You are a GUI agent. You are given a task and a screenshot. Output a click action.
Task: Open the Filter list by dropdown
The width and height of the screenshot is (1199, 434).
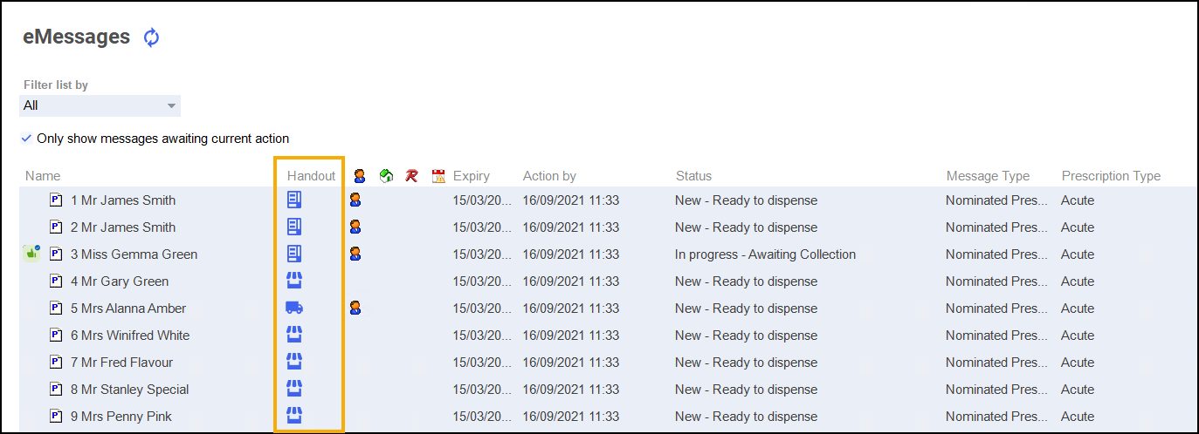point(100,105)
